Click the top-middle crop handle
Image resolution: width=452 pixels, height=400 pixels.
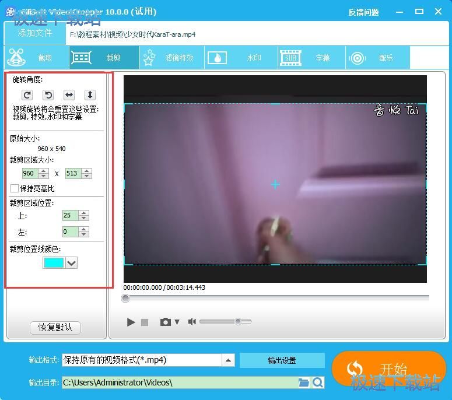tap(275, 104)
